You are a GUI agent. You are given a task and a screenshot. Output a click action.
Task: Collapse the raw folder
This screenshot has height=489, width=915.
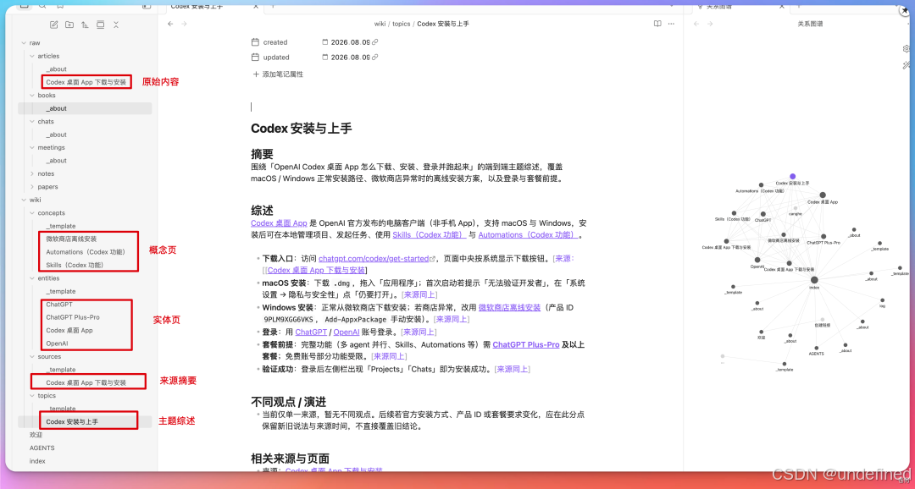(24, 43)
